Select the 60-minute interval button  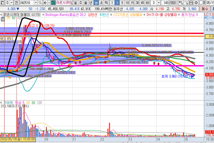(x=147, y=3)
